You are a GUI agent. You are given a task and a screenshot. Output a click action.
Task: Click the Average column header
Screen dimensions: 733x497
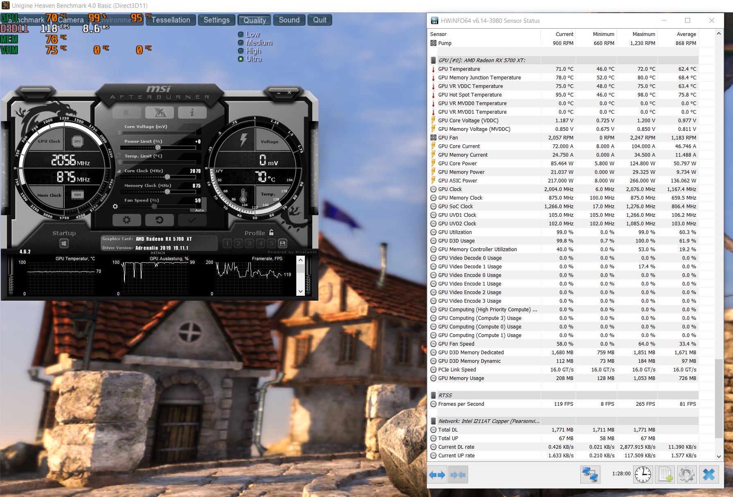pyautogui.click(x=678, y=34)
